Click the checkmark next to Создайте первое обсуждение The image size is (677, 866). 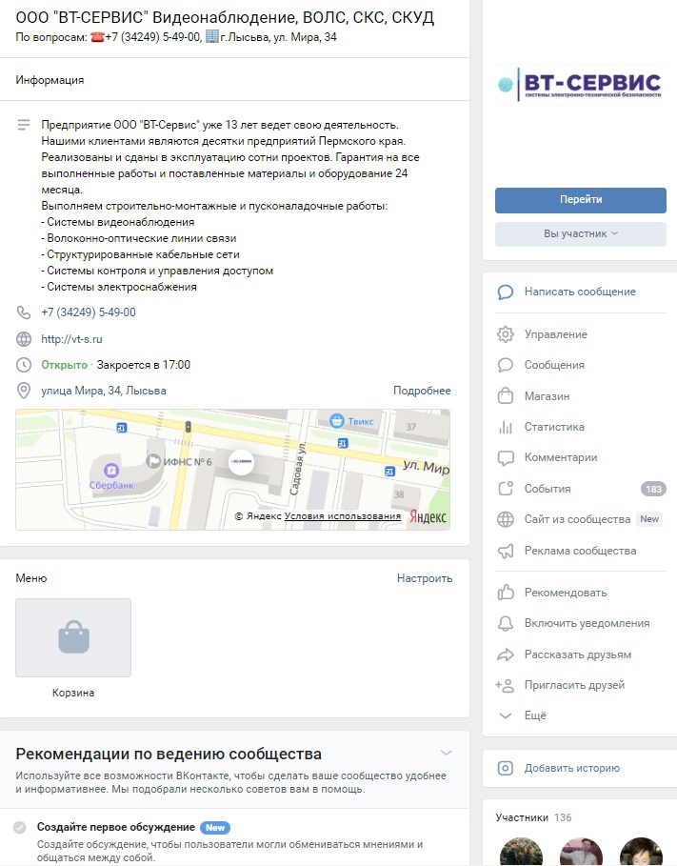20,827
